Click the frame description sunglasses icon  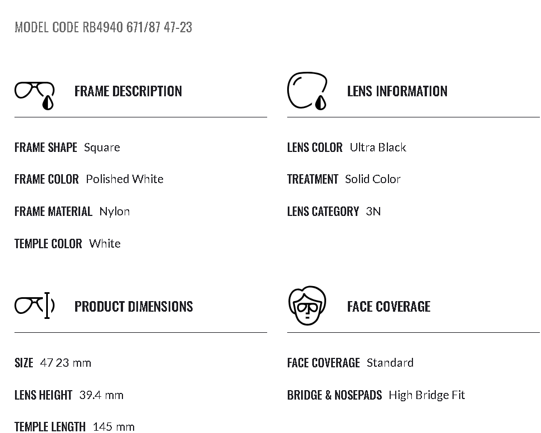click(x=35, y=95)
